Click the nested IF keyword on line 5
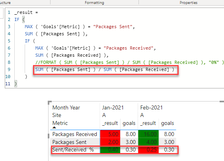 27,41
